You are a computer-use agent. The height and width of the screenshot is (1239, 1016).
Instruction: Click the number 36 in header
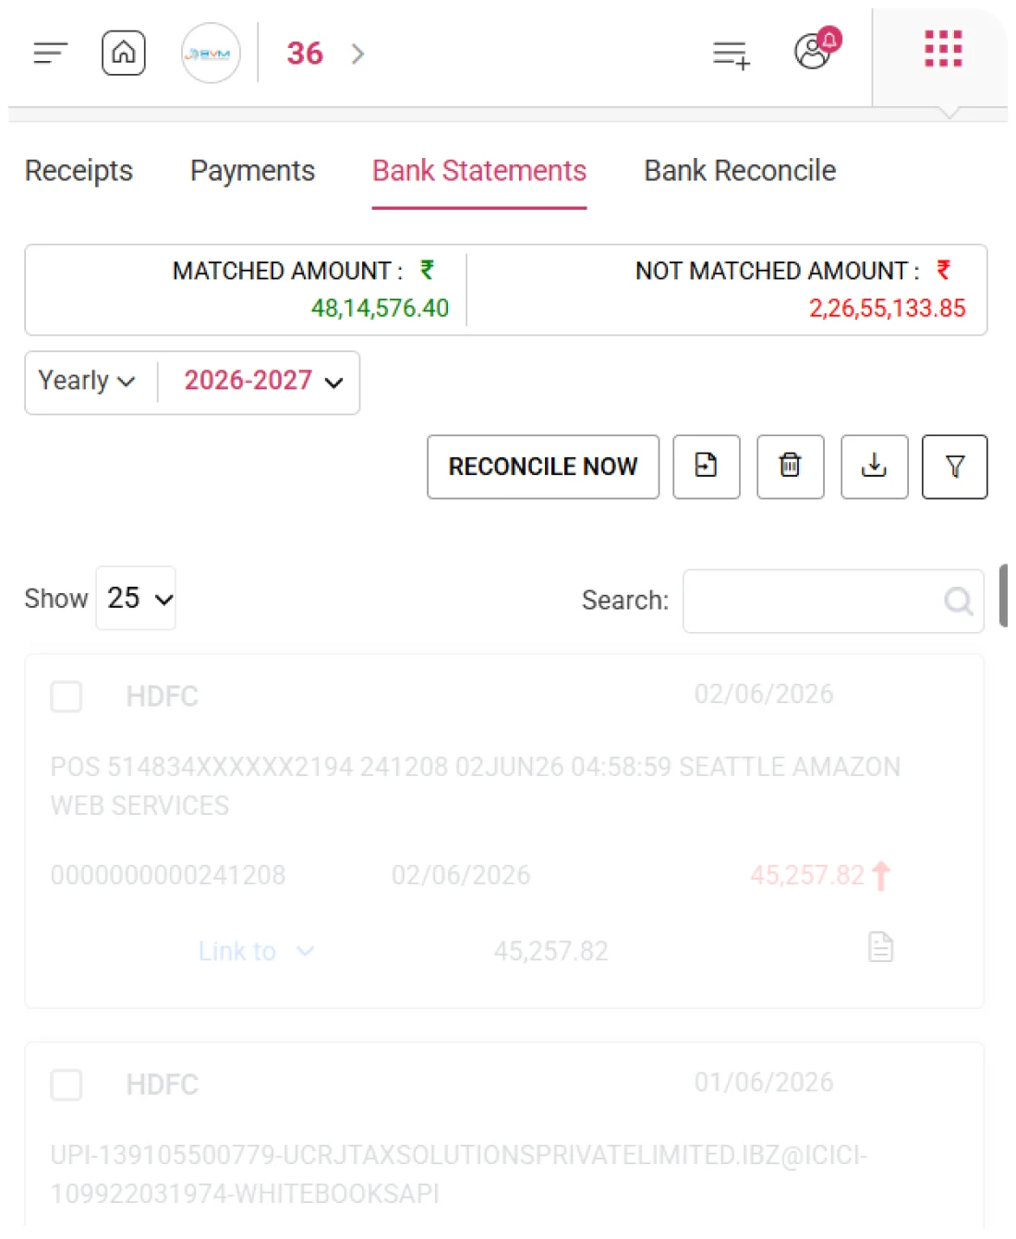305,54
